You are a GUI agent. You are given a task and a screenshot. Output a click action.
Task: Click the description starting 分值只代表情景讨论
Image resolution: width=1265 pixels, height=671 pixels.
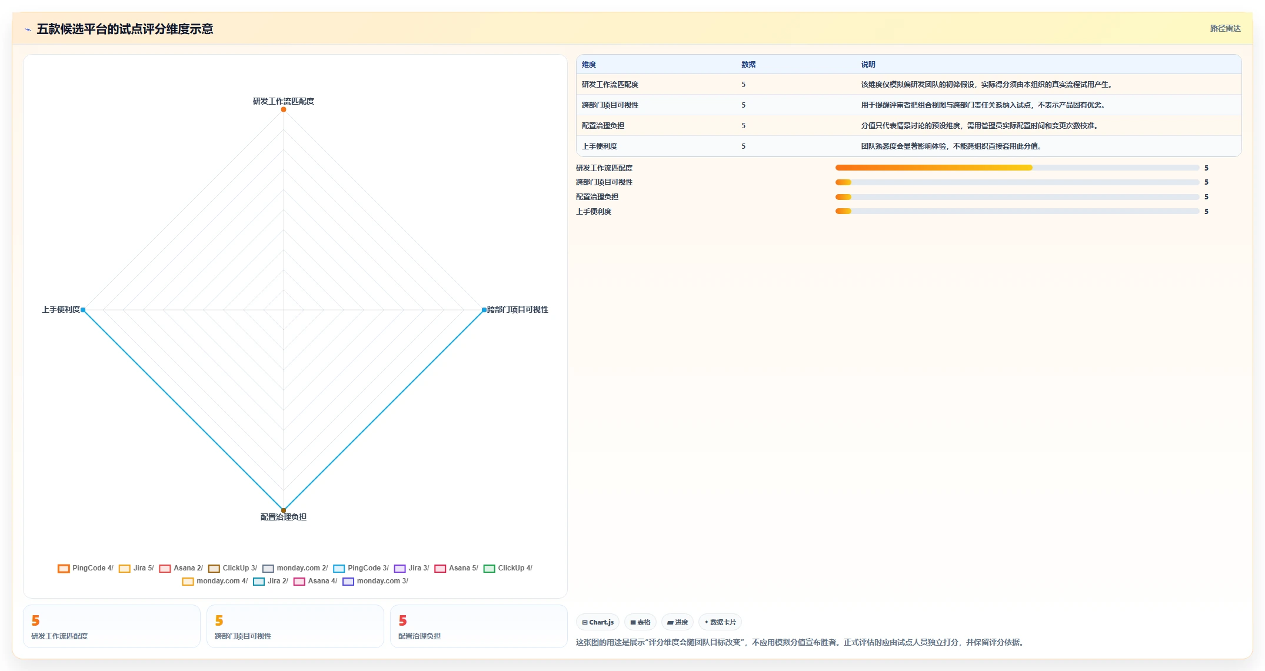(x=980, y=126)
